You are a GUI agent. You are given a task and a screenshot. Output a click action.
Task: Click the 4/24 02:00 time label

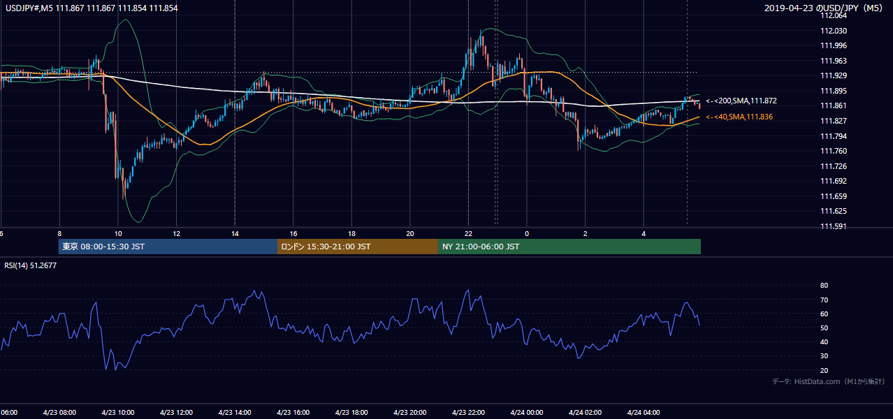tap(585, 412)
